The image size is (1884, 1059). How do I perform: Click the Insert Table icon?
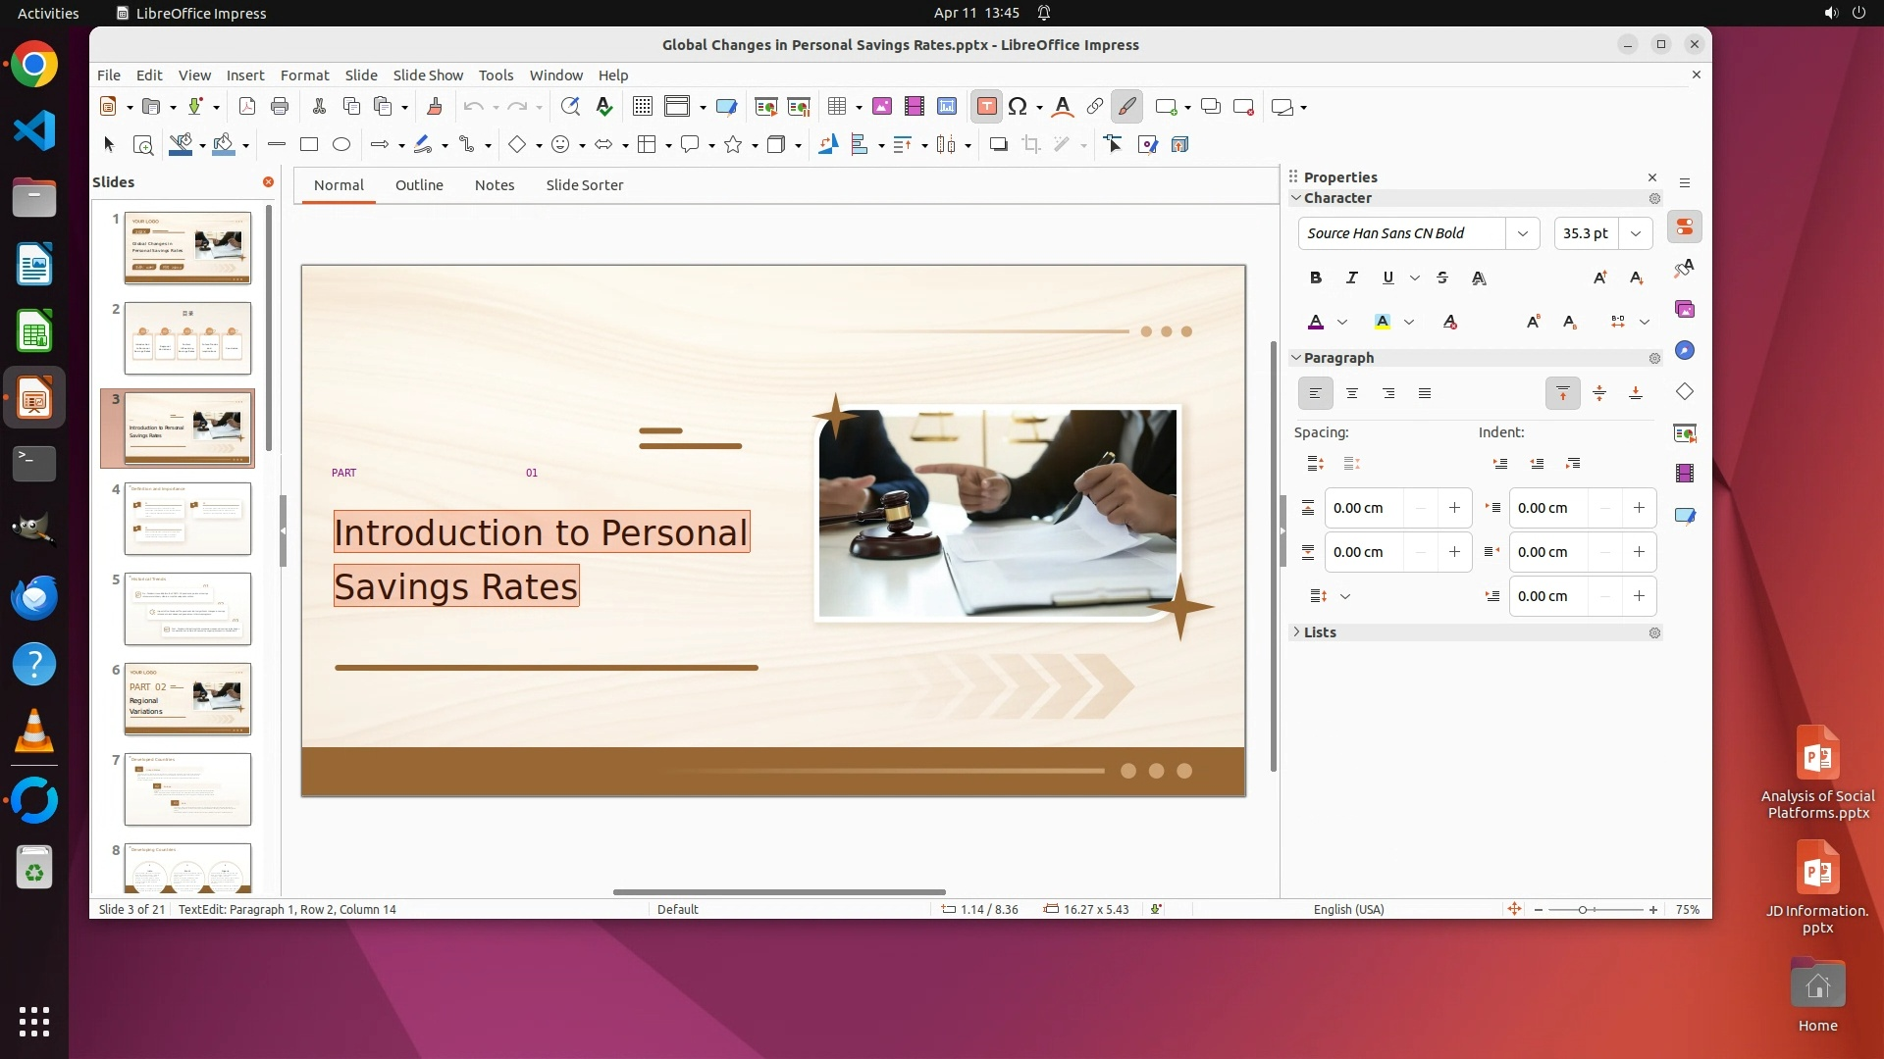pyautogui.click(x=837, y=107)
